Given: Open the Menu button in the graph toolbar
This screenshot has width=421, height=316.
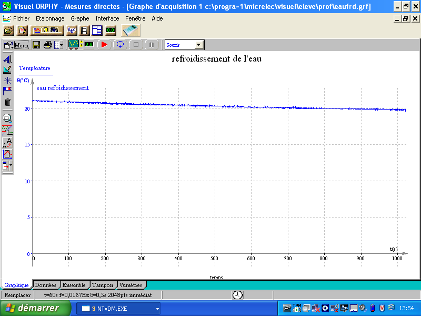Looking at the screenshot, I should tap(17, 45).
